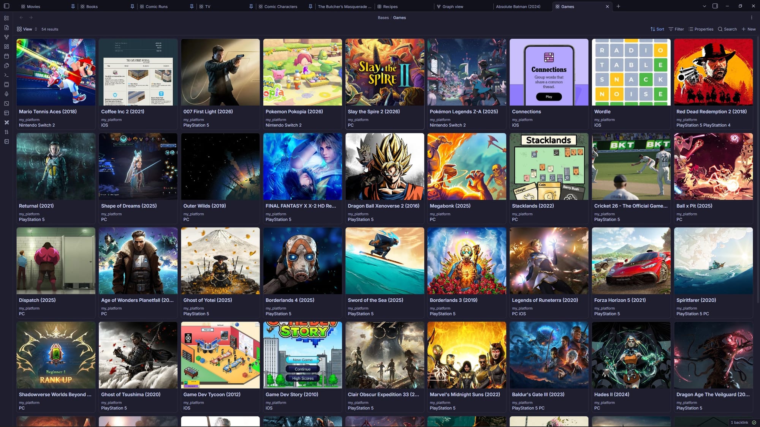Viewport: 760px width, 427px height.
Task: Click the Hades II (2024) title
Action: (611, 394)
